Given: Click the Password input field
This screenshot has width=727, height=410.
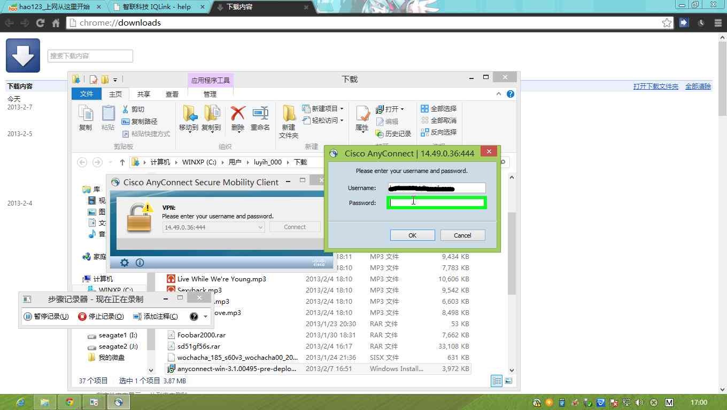Looking at the screenshot, I should click(436, 202).
